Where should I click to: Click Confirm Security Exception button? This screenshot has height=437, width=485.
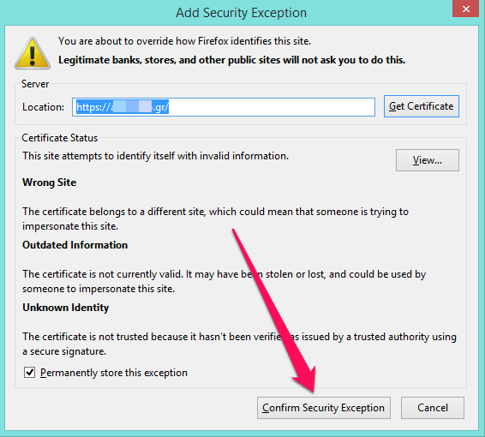click(x=324, y=408)
